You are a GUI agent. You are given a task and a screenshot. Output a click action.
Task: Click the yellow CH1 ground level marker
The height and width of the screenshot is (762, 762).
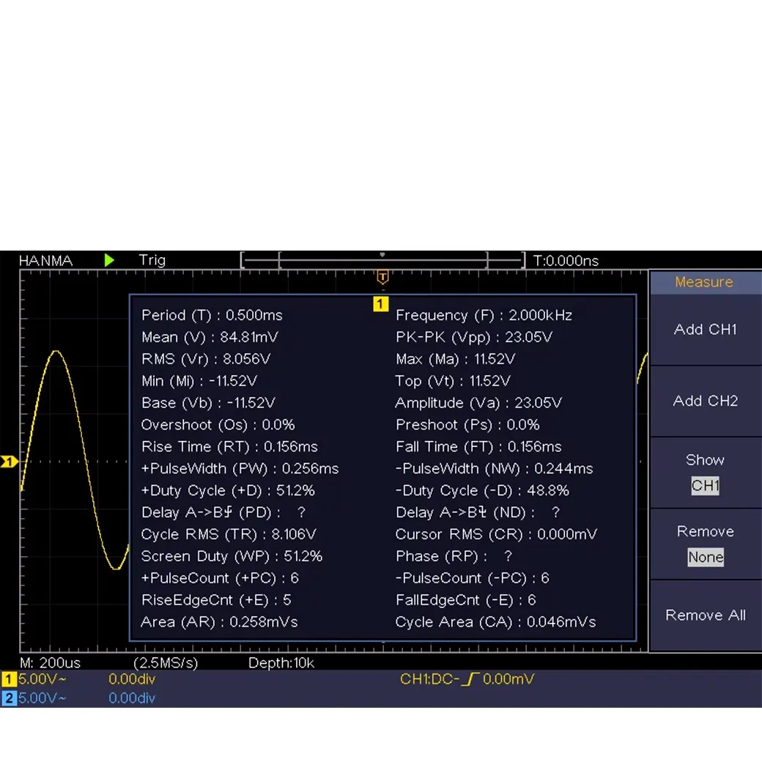(9, 462)
